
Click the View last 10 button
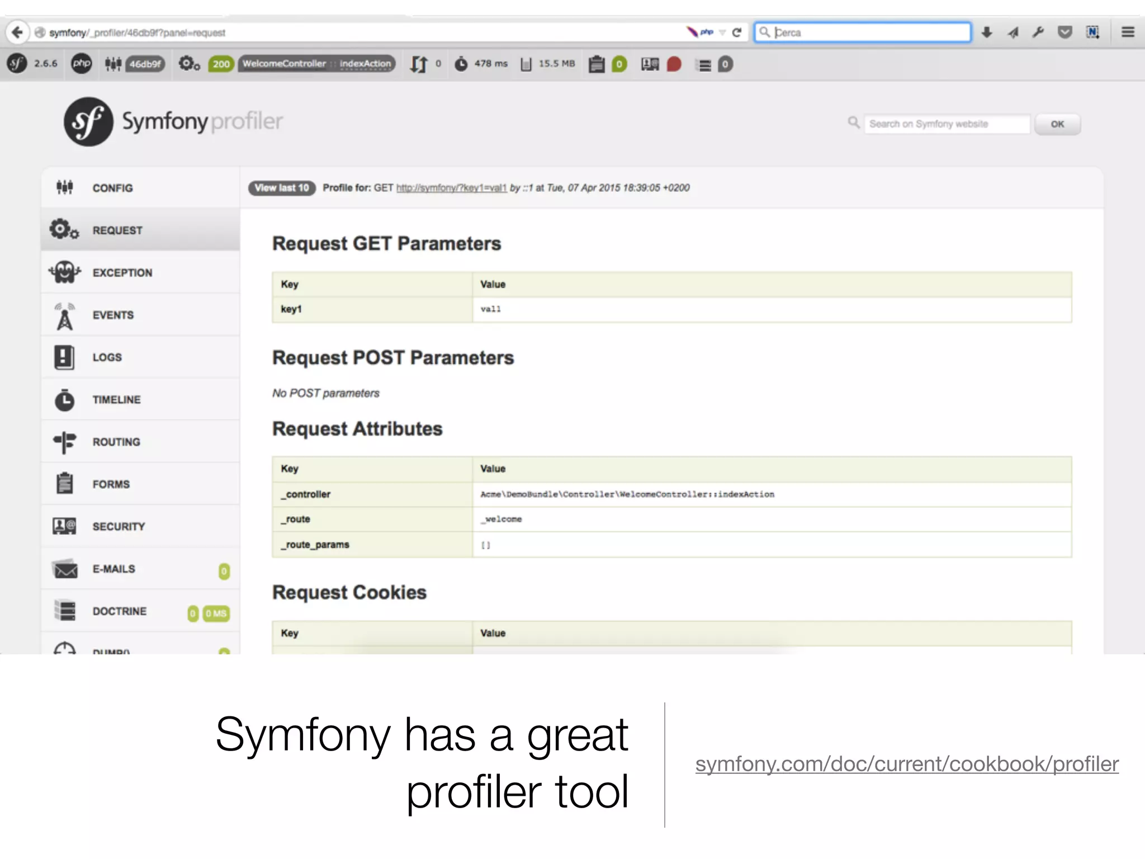282,188
